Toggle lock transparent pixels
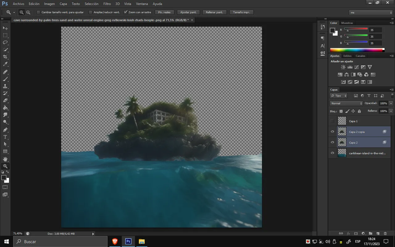Screen dimensions: 395x247 [x=341, y=111]
